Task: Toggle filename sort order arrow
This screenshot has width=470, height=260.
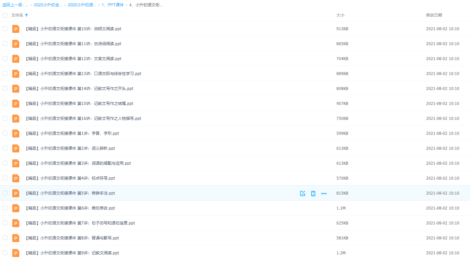Action: click(27, 15)
